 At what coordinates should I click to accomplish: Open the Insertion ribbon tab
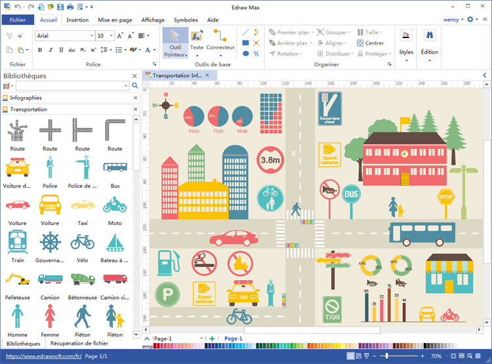click(77, 20)
